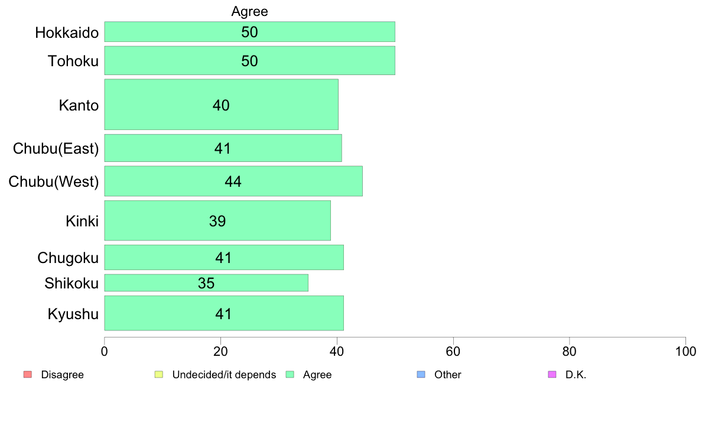Select the Hokkaido bar
The image size is (702, 435).
pyautogui.click(x=249, y=32)
